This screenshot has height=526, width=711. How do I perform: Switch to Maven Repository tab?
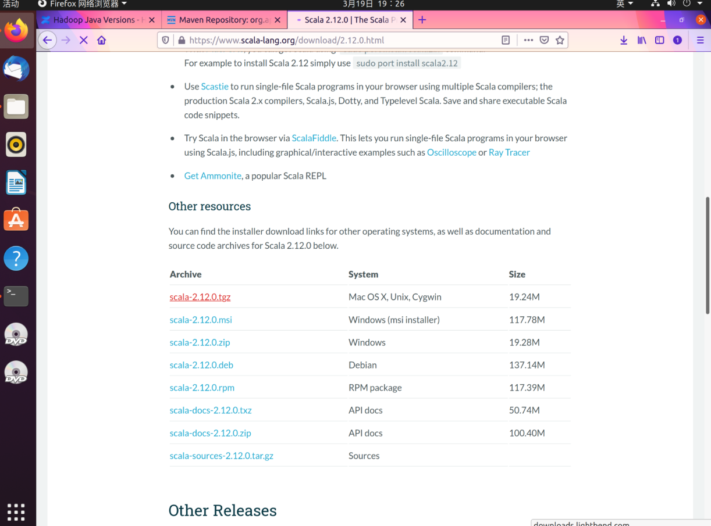225,20
